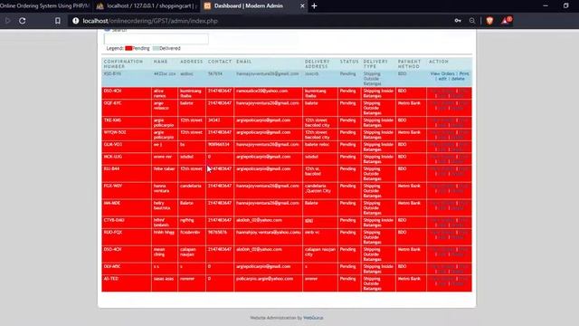Click Metro Bank in the OQF-87C row

coord(409,103)
